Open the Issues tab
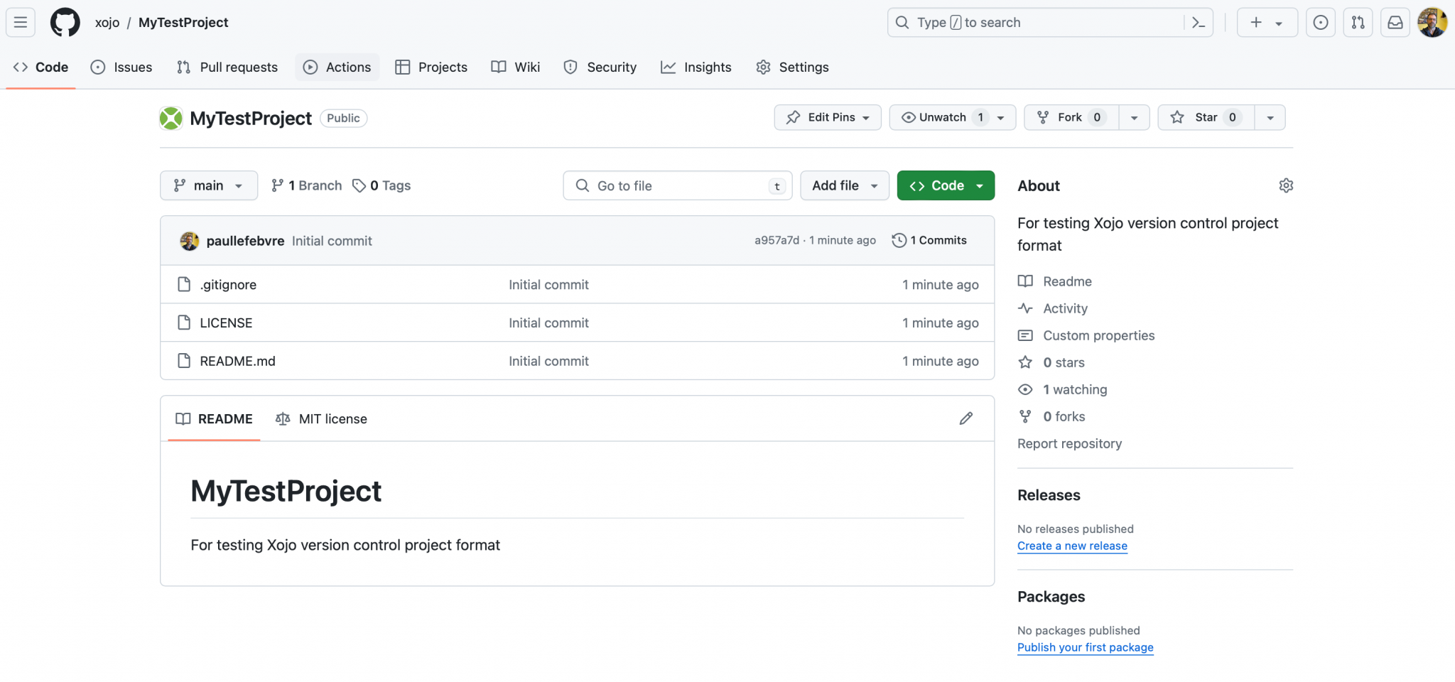Screen dimensions: 1455x682 tap(121, 67)
